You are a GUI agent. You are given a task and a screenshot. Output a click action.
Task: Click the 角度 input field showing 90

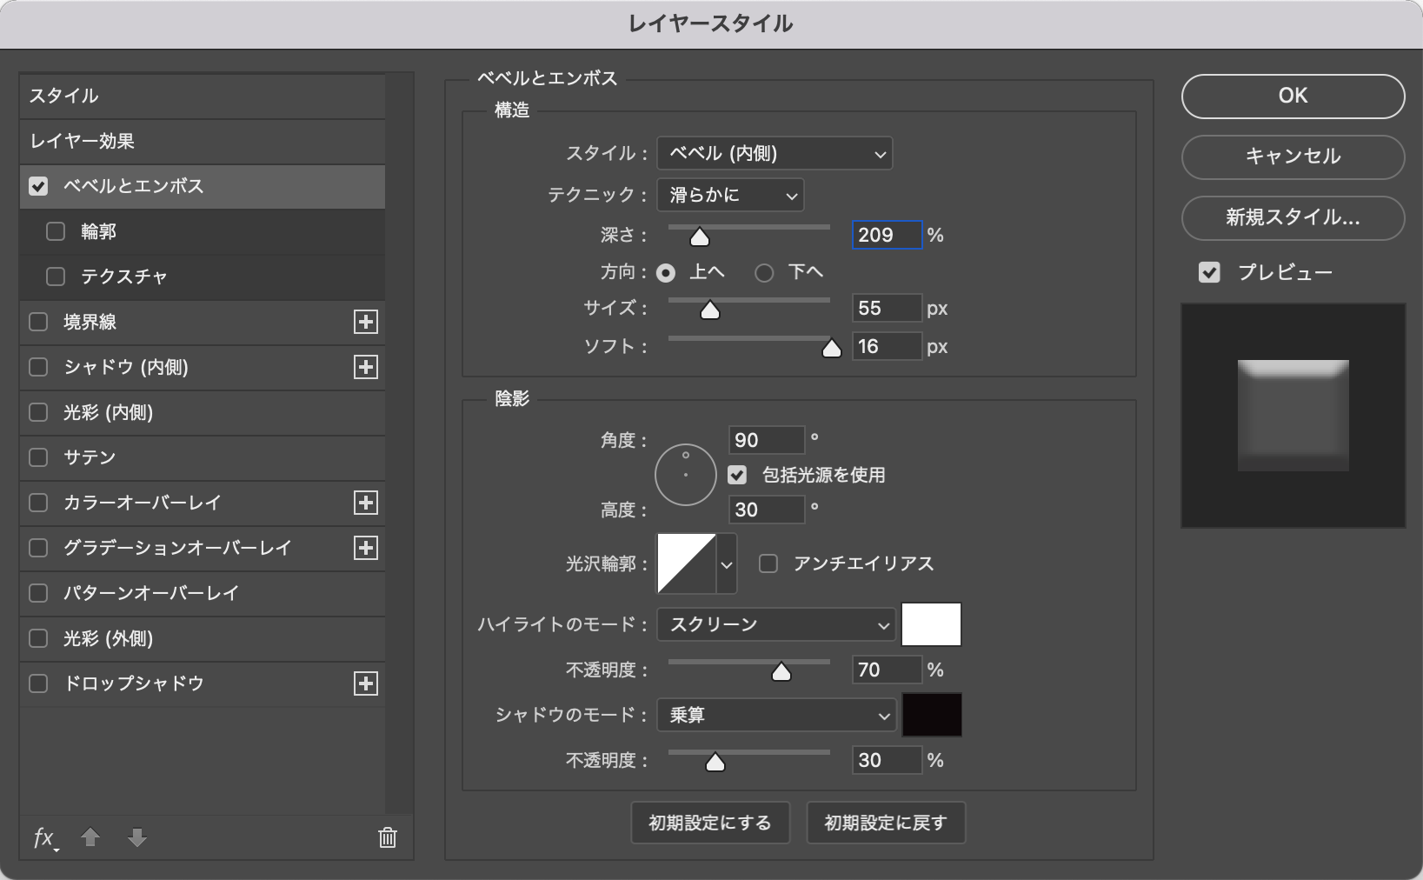click(765, 440)
